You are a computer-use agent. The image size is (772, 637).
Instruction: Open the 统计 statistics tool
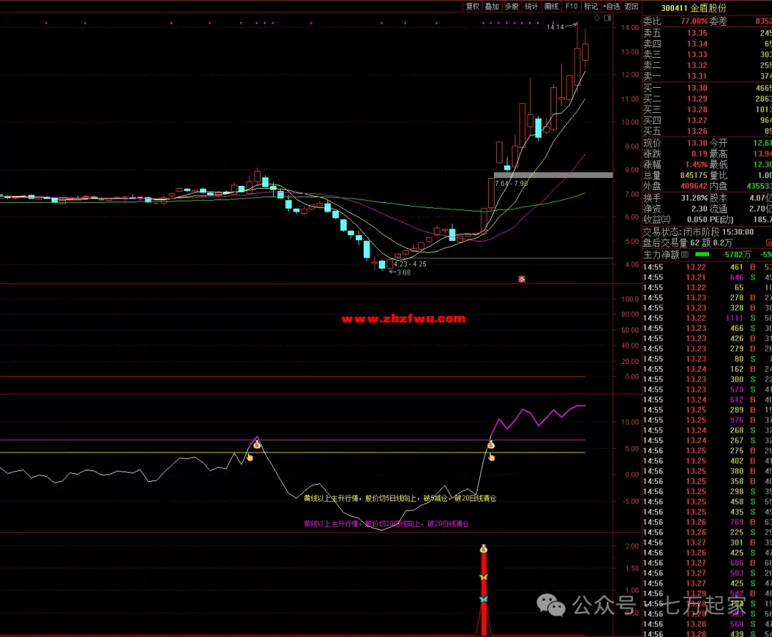(x=532, y=6)
